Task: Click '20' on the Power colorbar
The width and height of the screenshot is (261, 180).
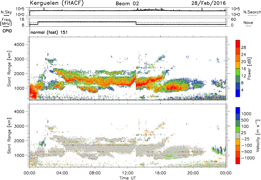Action: 243,62
